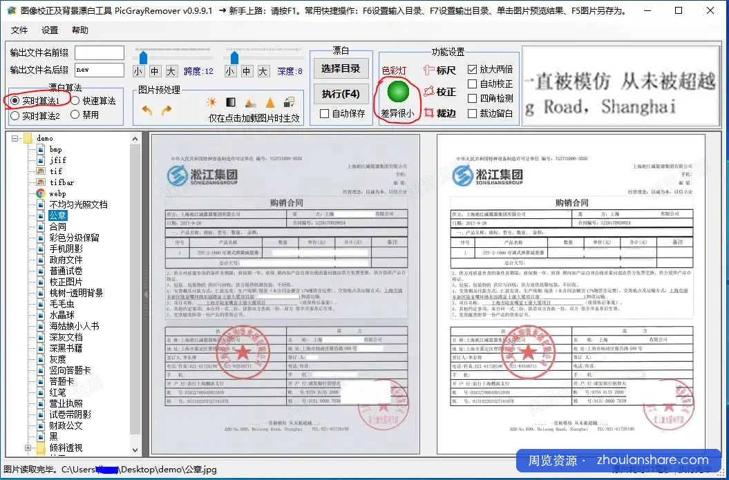
Task: Click the bmp file icon in tree
Action: pos(41,149)
